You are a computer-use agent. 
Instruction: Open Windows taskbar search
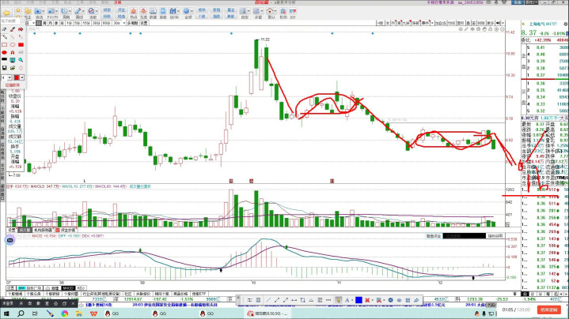click(21, 313)
